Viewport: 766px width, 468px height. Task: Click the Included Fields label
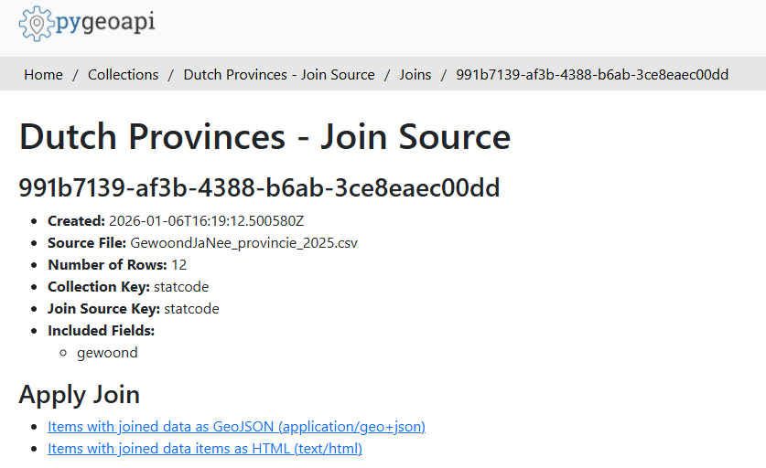[x=101, y=331]
